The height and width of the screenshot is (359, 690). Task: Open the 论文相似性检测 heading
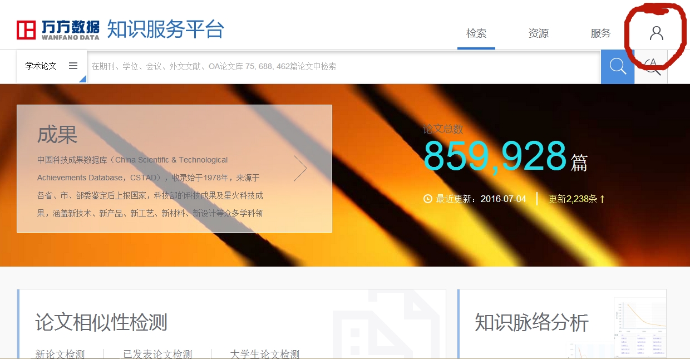click(101, 322)
